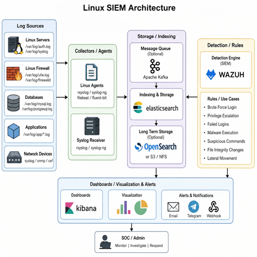Select the Wazuh logo icon
This screenshot has height=257, width=257.
(211, 74)
